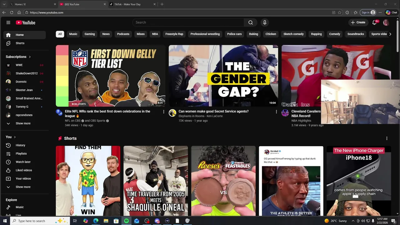This screenshot has height=225, width=400.
Task: Open options for the Secret Service video
Action: 276,112
